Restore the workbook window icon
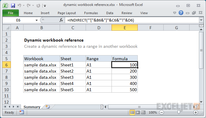The width and height of the screenshot is (206, 118). 194,13
